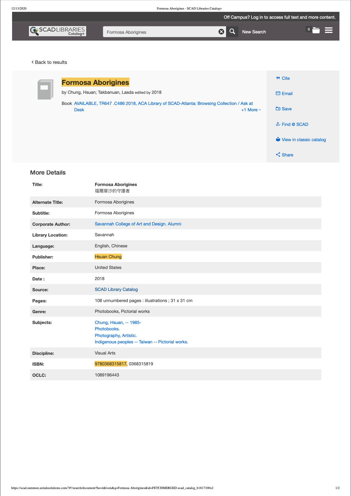Click the magnifying glass search button
Screen dimensions: 351x496
232,31
